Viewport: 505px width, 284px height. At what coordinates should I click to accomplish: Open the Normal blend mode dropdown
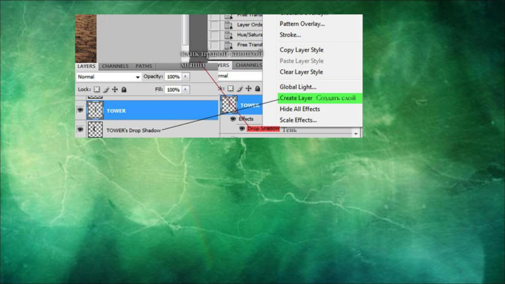click(x=108, y=77)
